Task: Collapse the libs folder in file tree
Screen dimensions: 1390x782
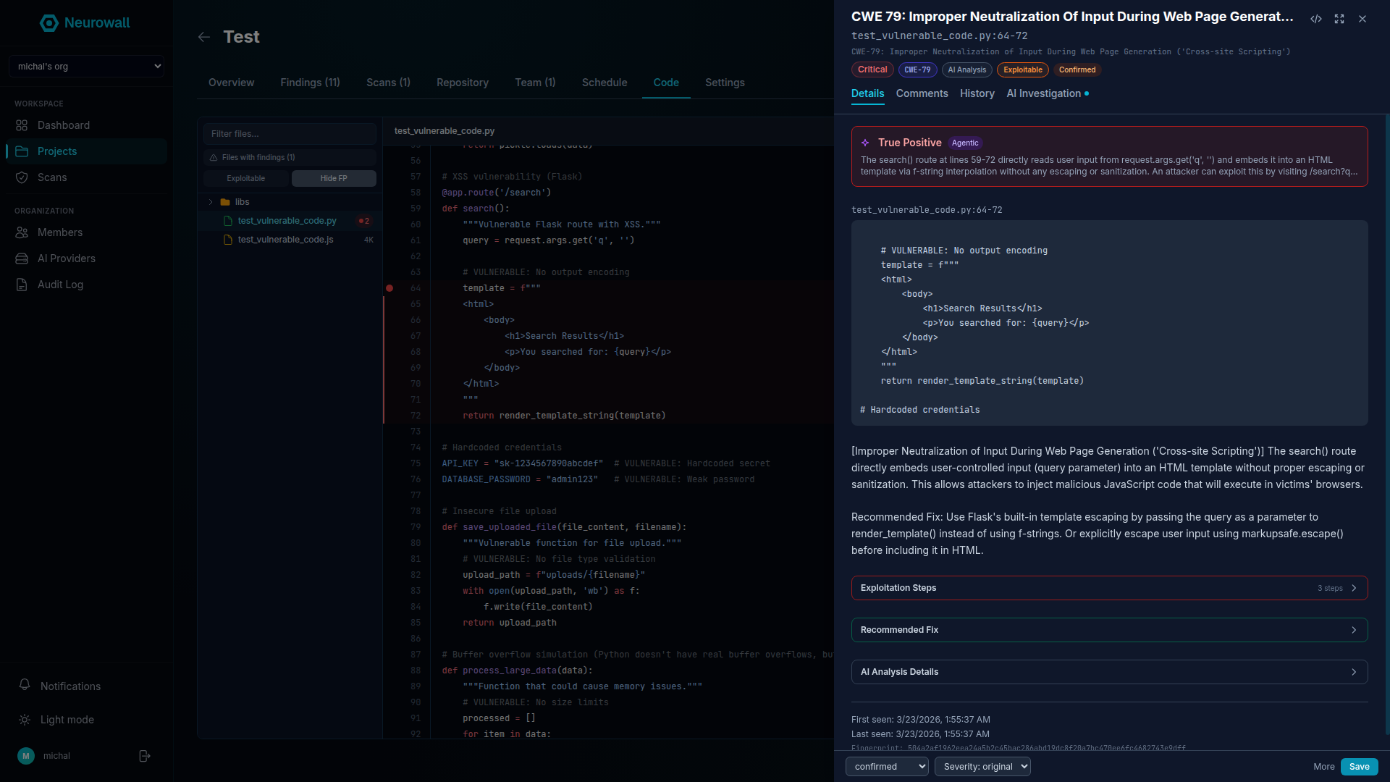Action: (x=211, y=202)
